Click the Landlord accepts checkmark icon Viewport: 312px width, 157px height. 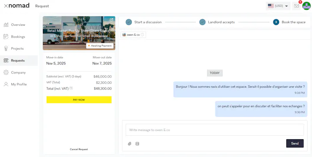click(x=202, y=22)
